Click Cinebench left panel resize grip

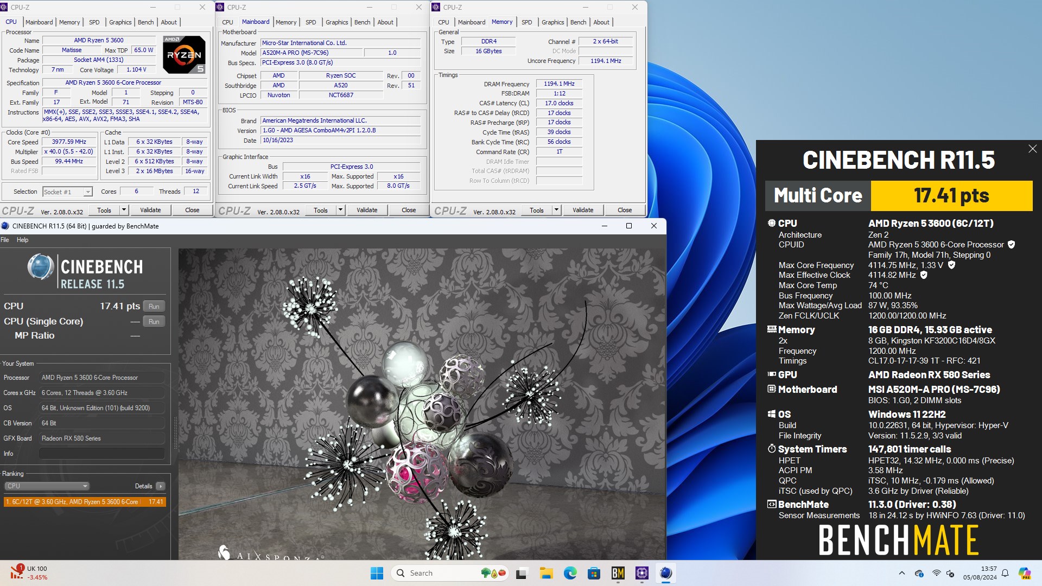point(175,433)
